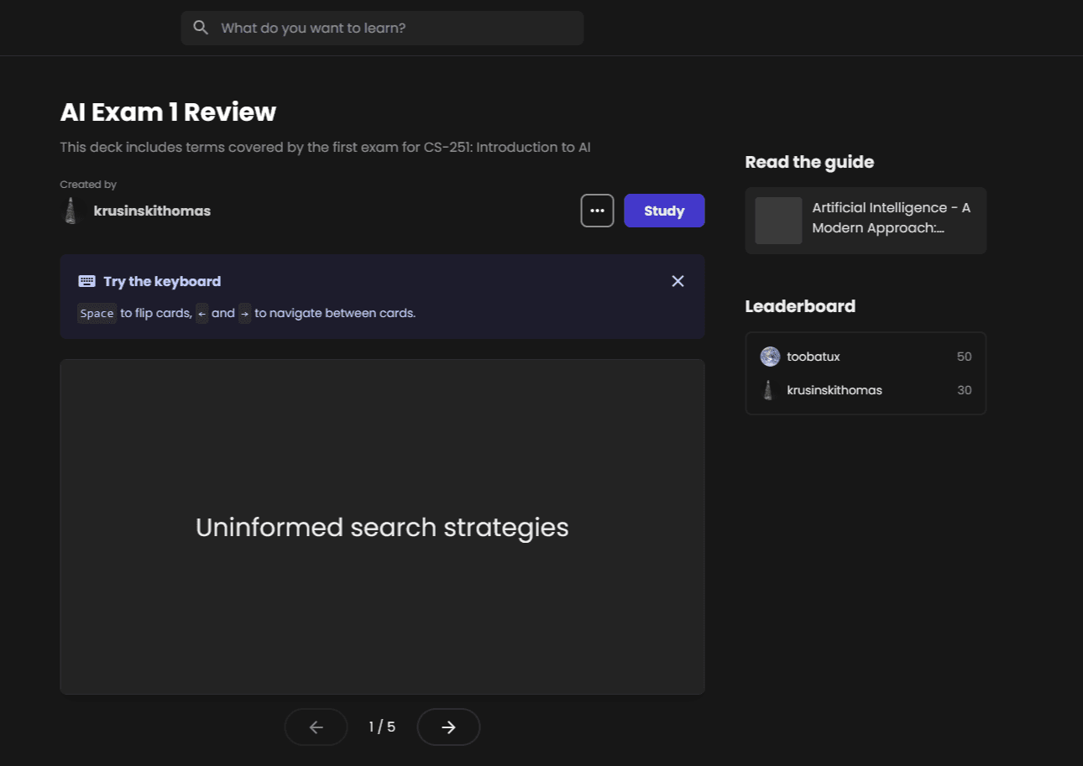
Task: Go to the next card arrow
Action: [448, 727]
